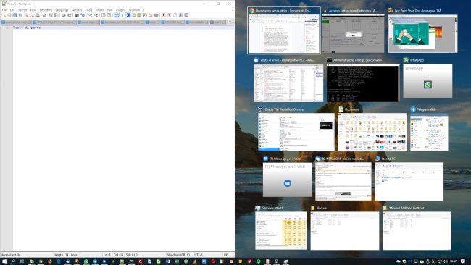Toggle the Word wrap icon in Notepad++ toolbar

tap(117, 15)
